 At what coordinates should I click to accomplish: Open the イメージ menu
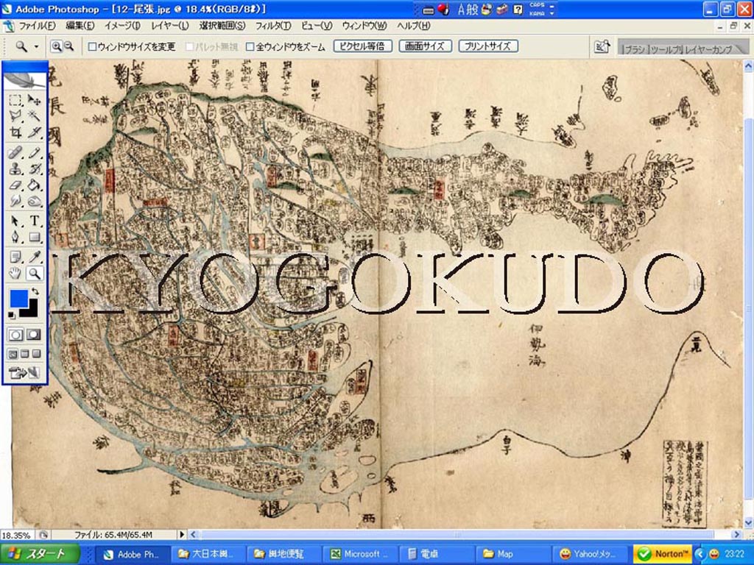122,26
